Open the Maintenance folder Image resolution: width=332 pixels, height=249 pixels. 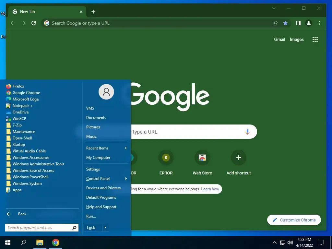point(20,132)
